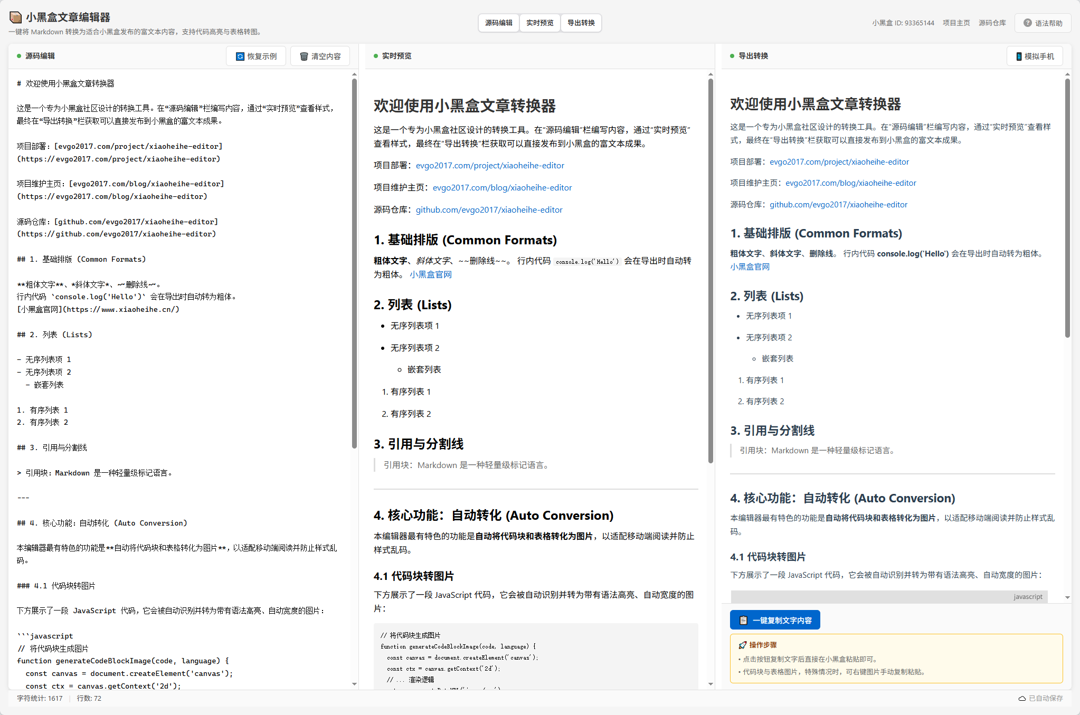Switch to the 实时预览 tab

[539, 23]
